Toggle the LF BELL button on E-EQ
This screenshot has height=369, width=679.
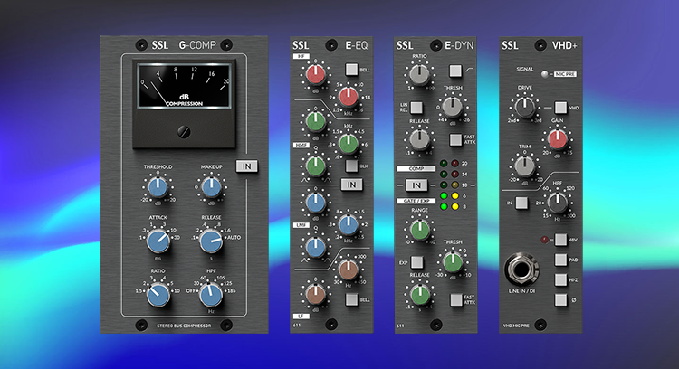pyautogui.click(x=351, y=299)
